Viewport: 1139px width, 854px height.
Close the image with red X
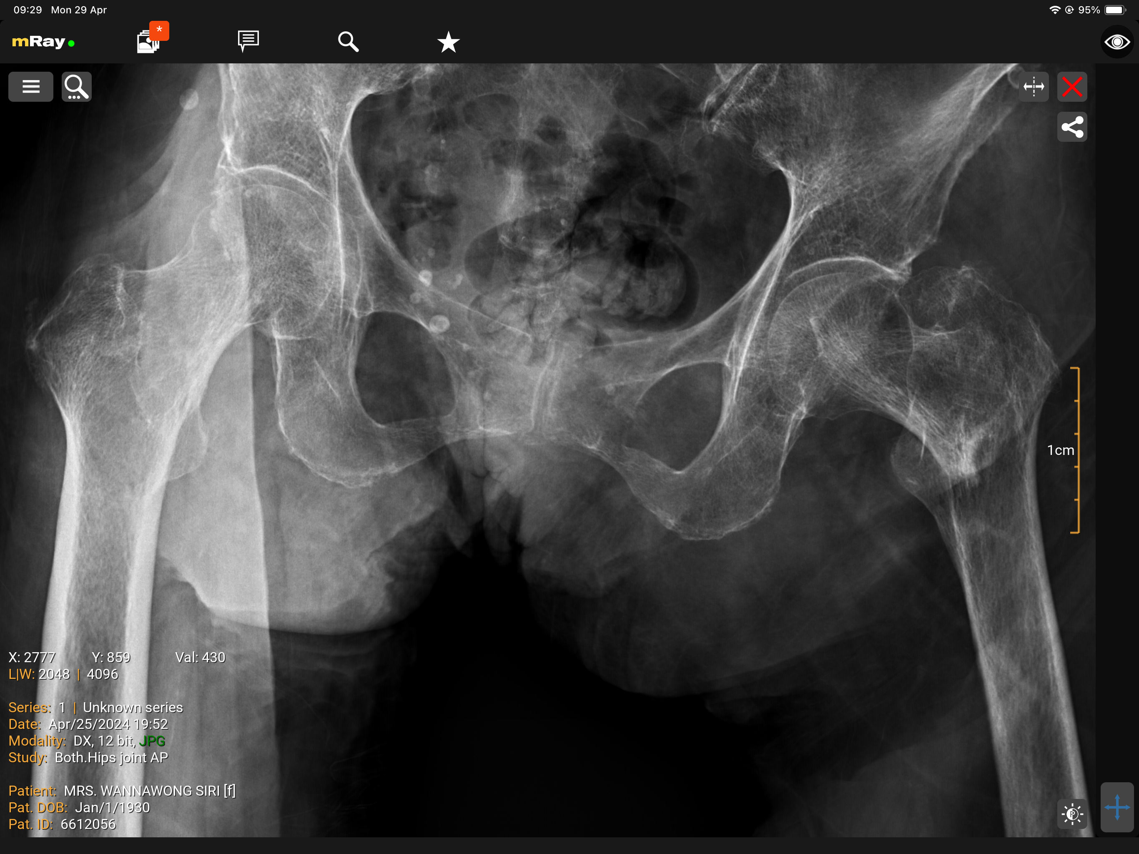[x=1072, y=87]
